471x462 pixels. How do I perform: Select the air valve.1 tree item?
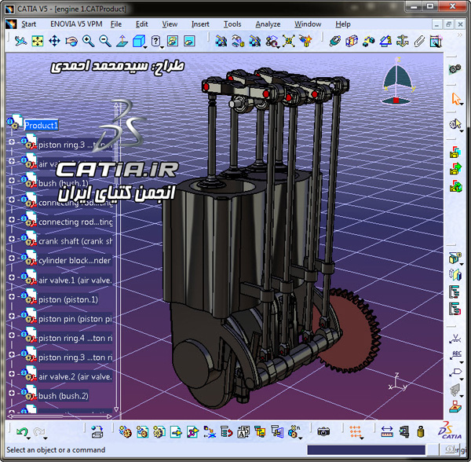coord(75,280)
